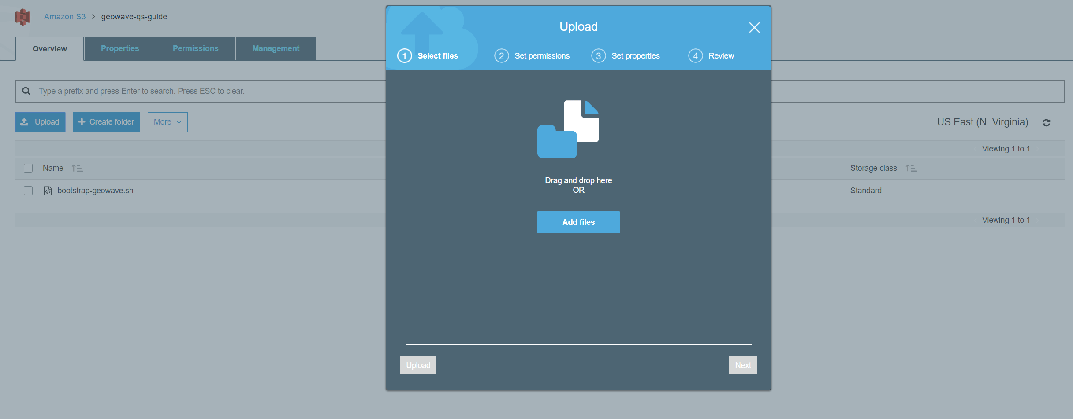Select the step 1 Select files circle
This screenshot has height=419, width=1073.
click(404, 55)
